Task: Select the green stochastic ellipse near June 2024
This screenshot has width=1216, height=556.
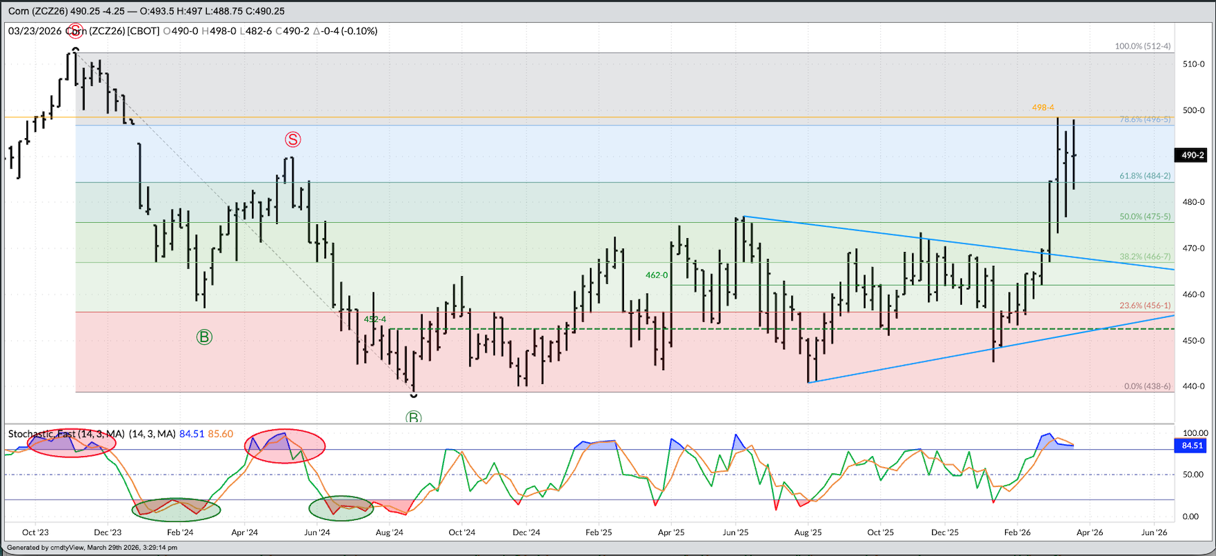Action: coord(341,508)
